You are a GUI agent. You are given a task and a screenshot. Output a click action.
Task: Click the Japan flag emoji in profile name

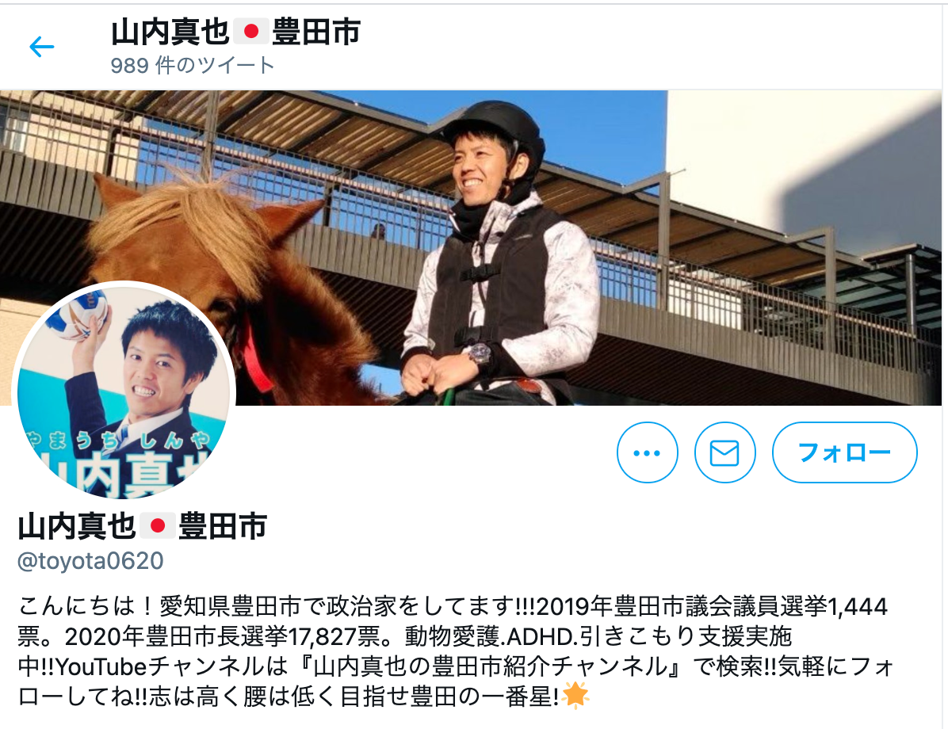pos(158,526)
